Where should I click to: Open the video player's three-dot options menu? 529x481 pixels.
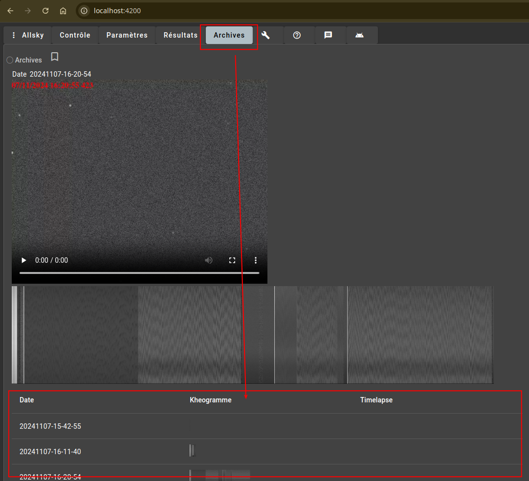(256, 260)
